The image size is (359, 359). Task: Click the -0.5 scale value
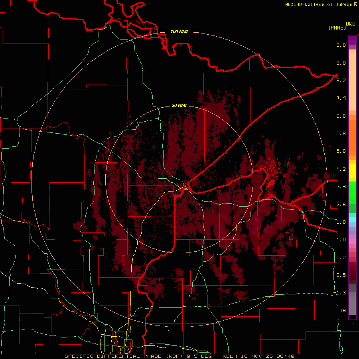click(x=340, y=275)
